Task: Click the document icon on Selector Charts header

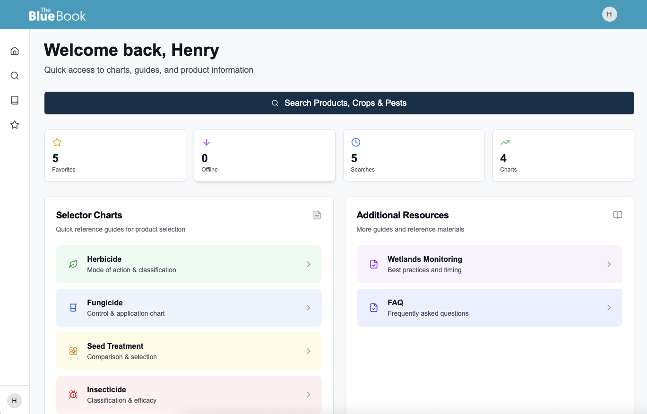Action: pos(317,215)
